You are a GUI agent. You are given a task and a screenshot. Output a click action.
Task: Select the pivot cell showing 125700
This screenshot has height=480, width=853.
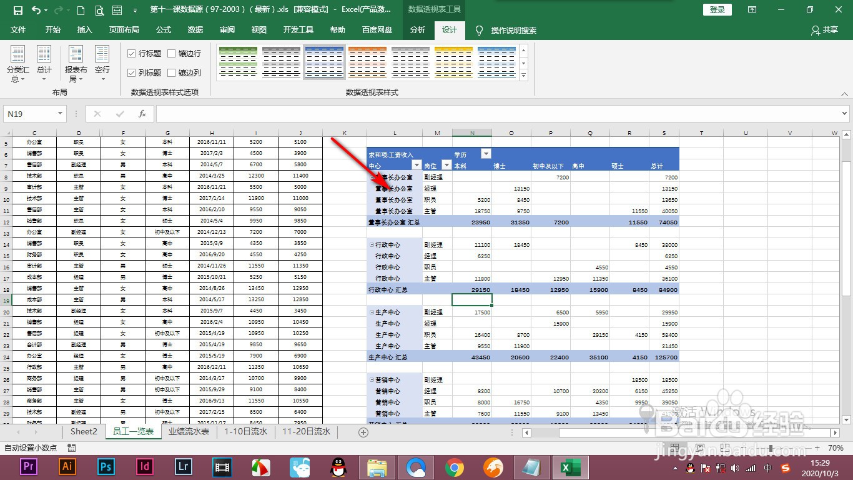(664, 357)
